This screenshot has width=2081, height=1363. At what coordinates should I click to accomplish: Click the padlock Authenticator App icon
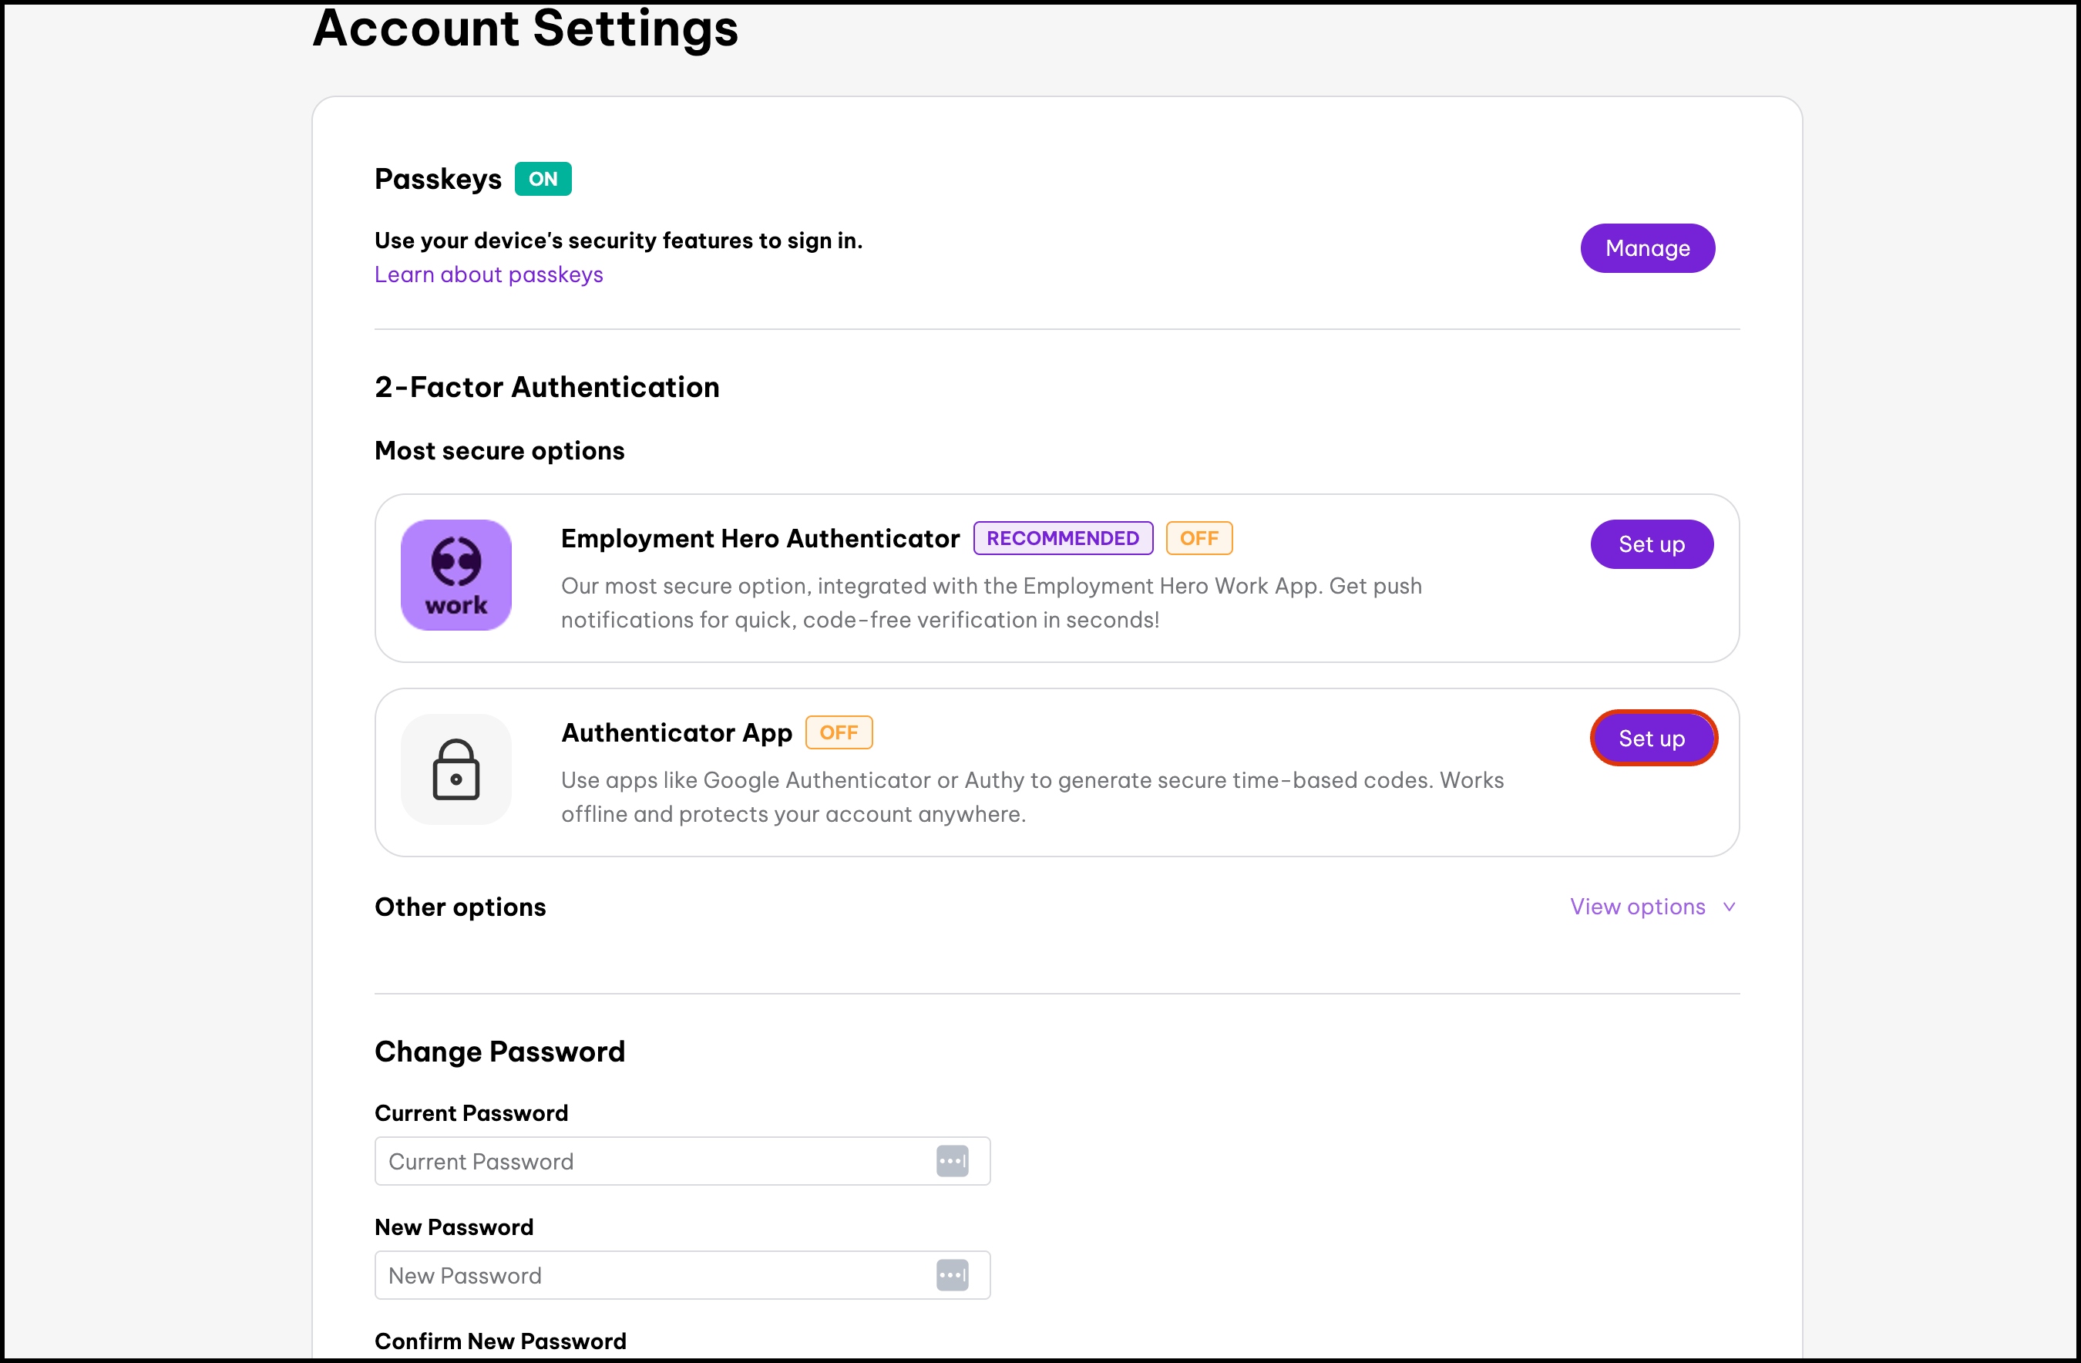click(456, 769)
